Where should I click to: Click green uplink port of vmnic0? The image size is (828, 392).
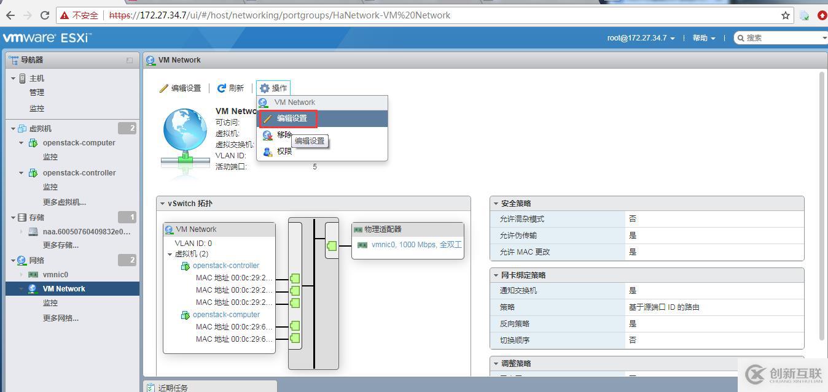point(332,245)
